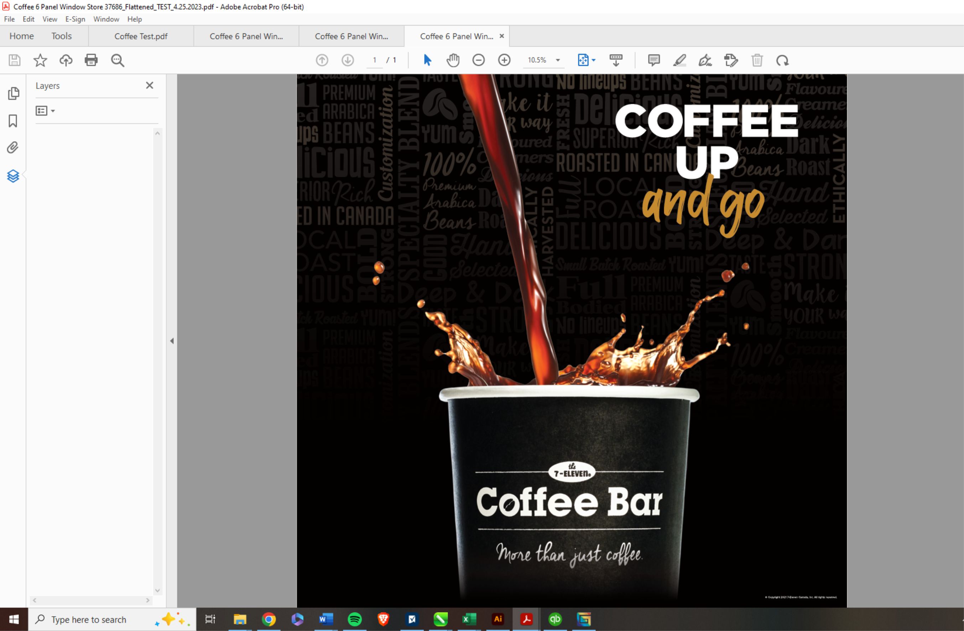Close the Layers panel
The image size is (964, 631).
pyautogui.click(x=150, y=85)
